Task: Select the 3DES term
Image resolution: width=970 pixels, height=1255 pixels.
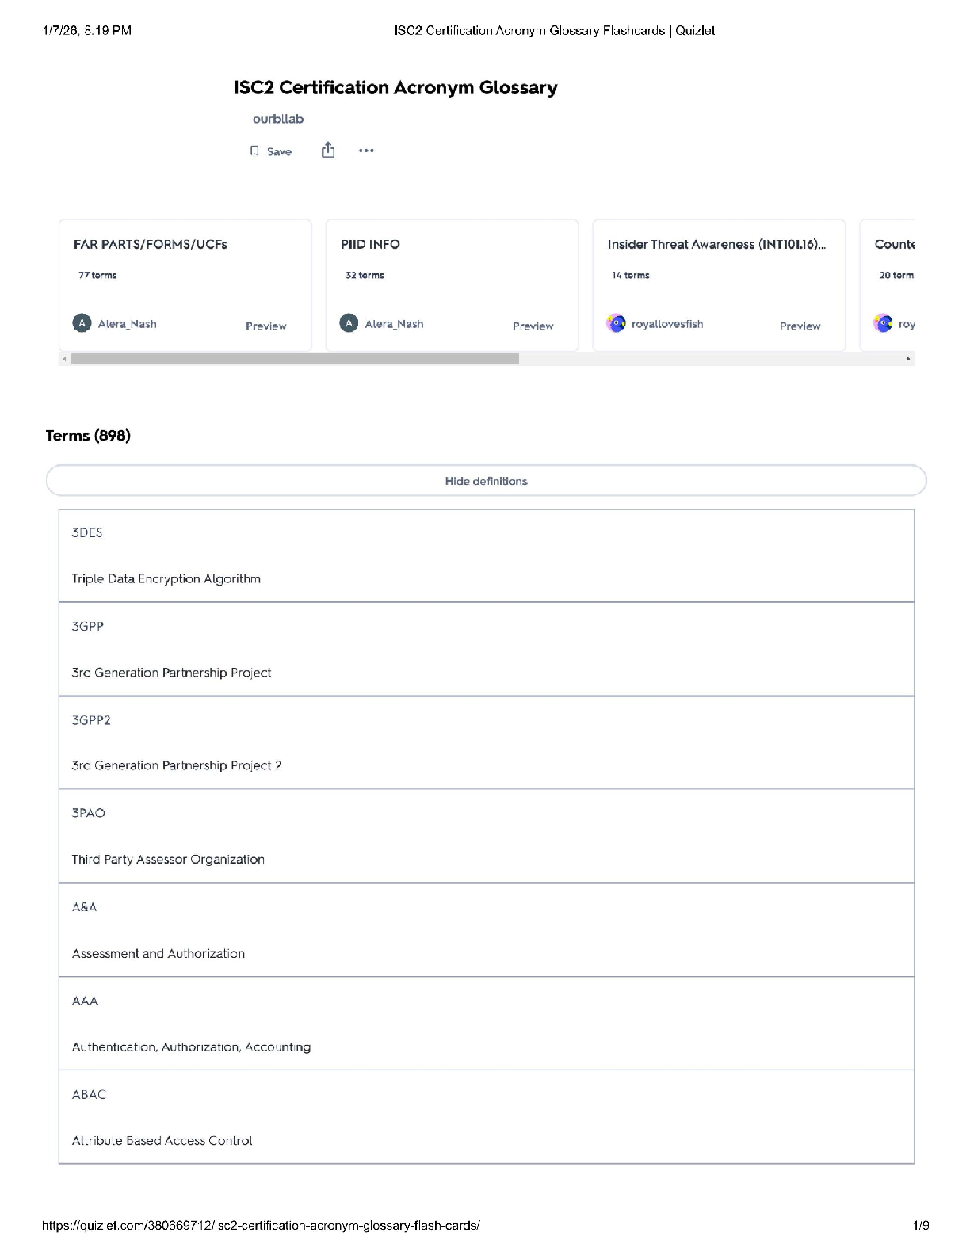Action: [87, 532]
